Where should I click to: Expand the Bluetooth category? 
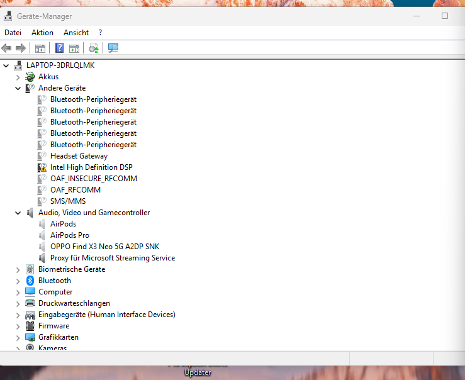pos(18,281)
